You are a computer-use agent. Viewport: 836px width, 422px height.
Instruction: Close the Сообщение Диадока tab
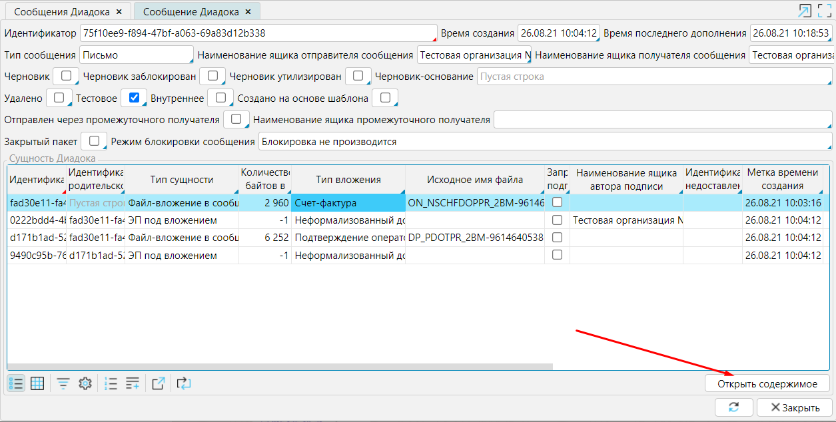248,11
